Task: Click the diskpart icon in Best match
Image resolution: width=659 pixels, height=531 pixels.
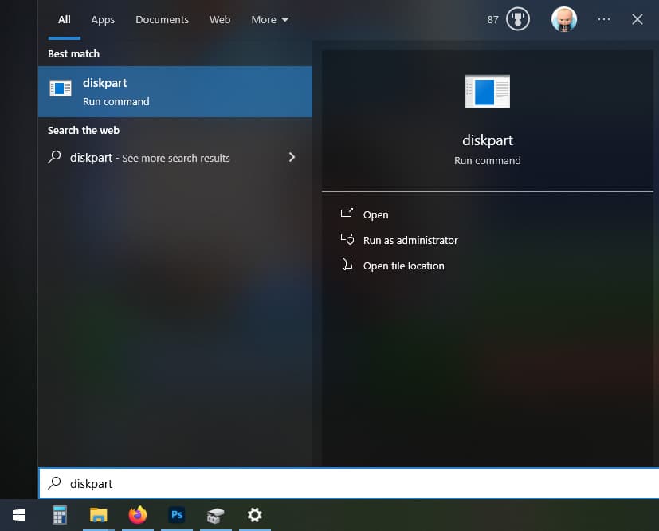Action: coord(60,88)
